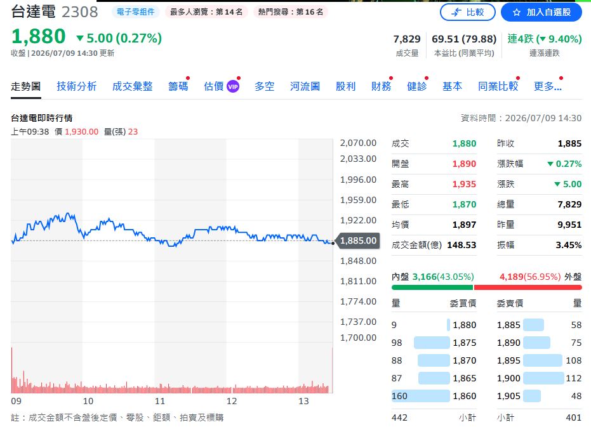This screenshot has width=591, height=427.
Task: Click the red notification dot on 財務
Action: (391, 78)
